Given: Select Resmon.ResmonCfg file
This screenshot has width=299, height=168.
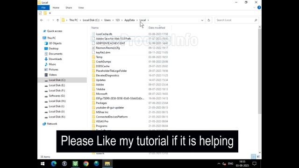Looking at the screenshot, I should coord(108,48).
